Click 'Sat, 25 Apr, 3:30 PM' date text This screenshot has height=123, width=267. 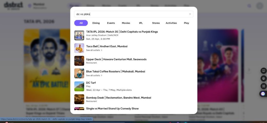point(98,39)
